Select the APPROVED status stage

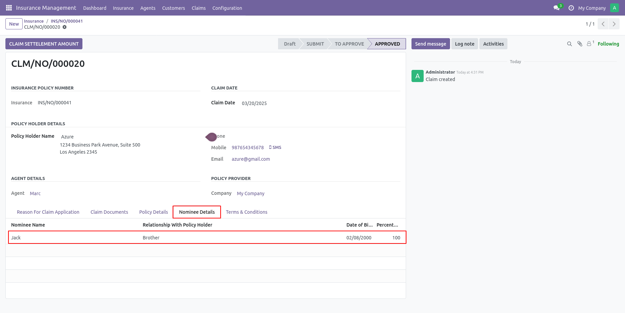[387, 44]
